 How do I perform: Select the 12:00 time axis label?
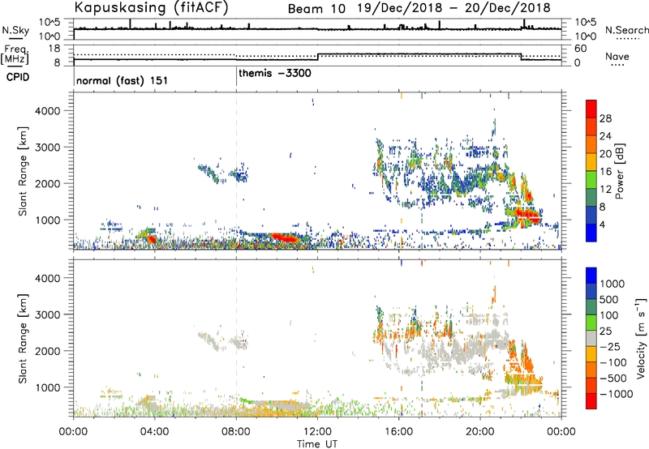click(317, 432)
